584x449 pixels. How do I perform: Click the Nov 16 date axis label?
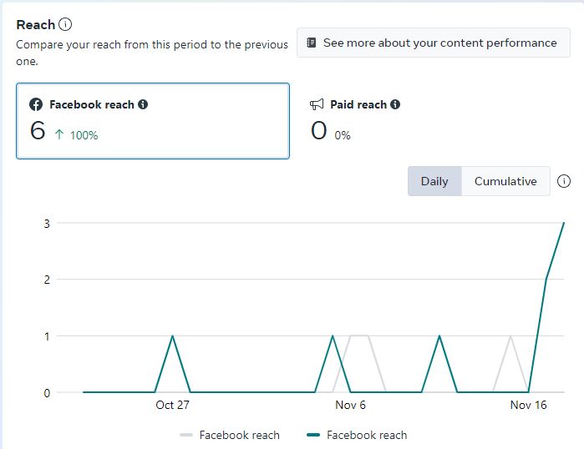528,405
